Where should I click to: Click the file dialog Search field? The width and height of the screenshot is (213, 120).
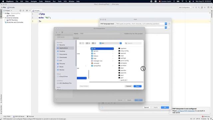tap(133, 43)
